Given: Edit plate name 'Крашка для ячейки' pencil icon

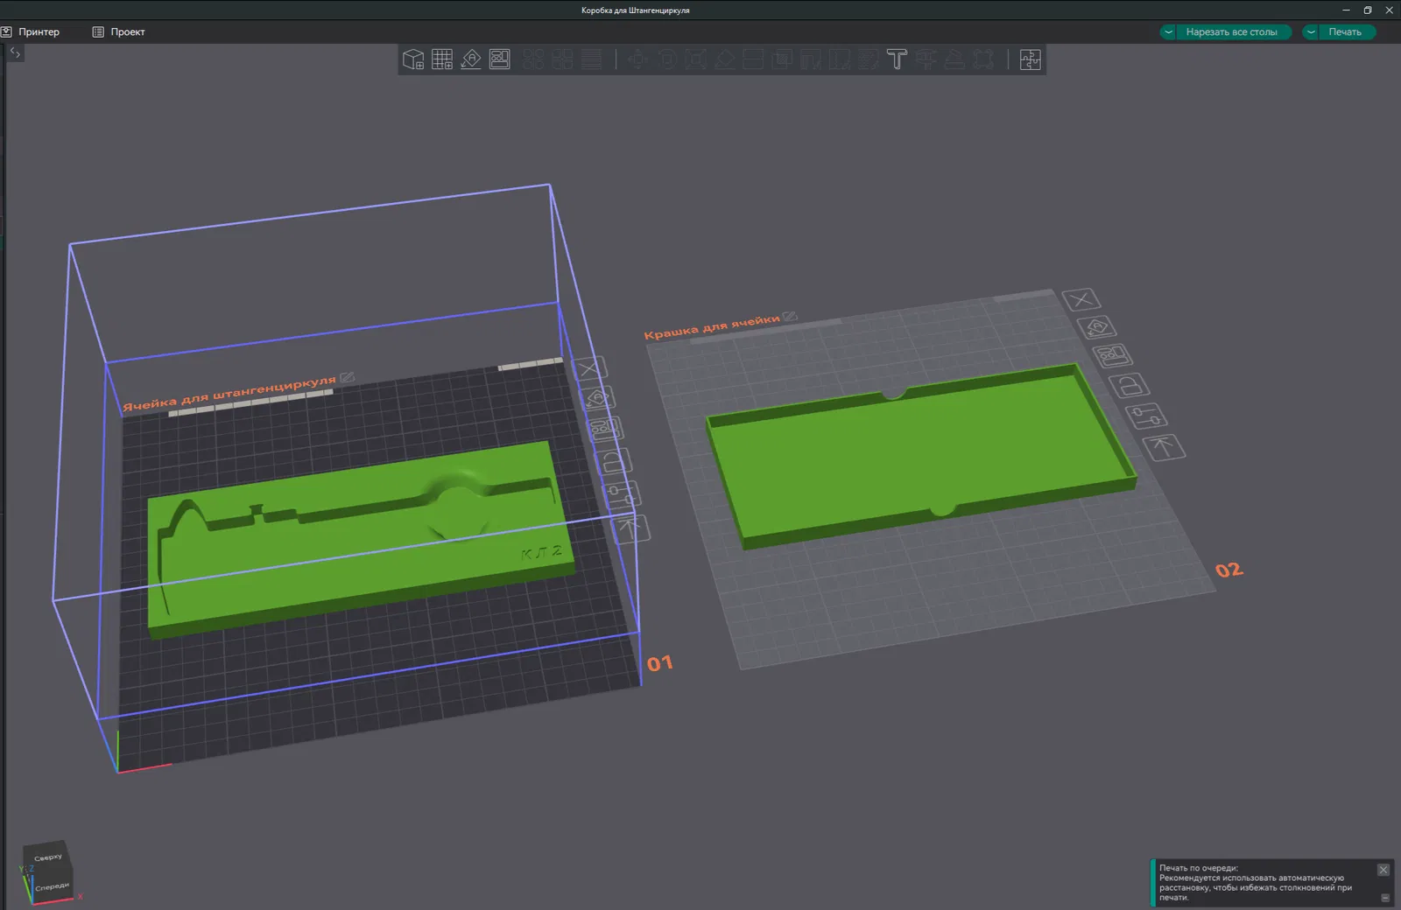Looking at the screenshot, I should click(790, 317).
